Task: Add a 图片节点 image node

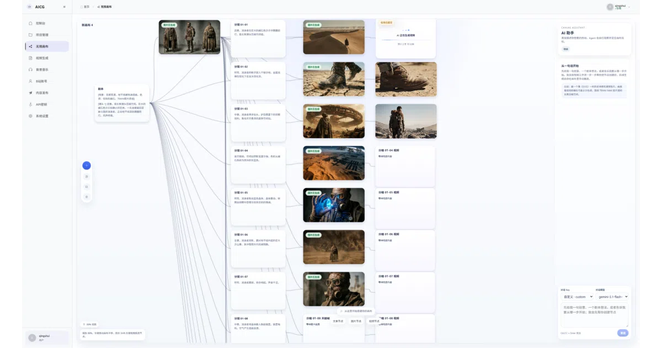Action: pyautogui.click(x=356, y=321)
